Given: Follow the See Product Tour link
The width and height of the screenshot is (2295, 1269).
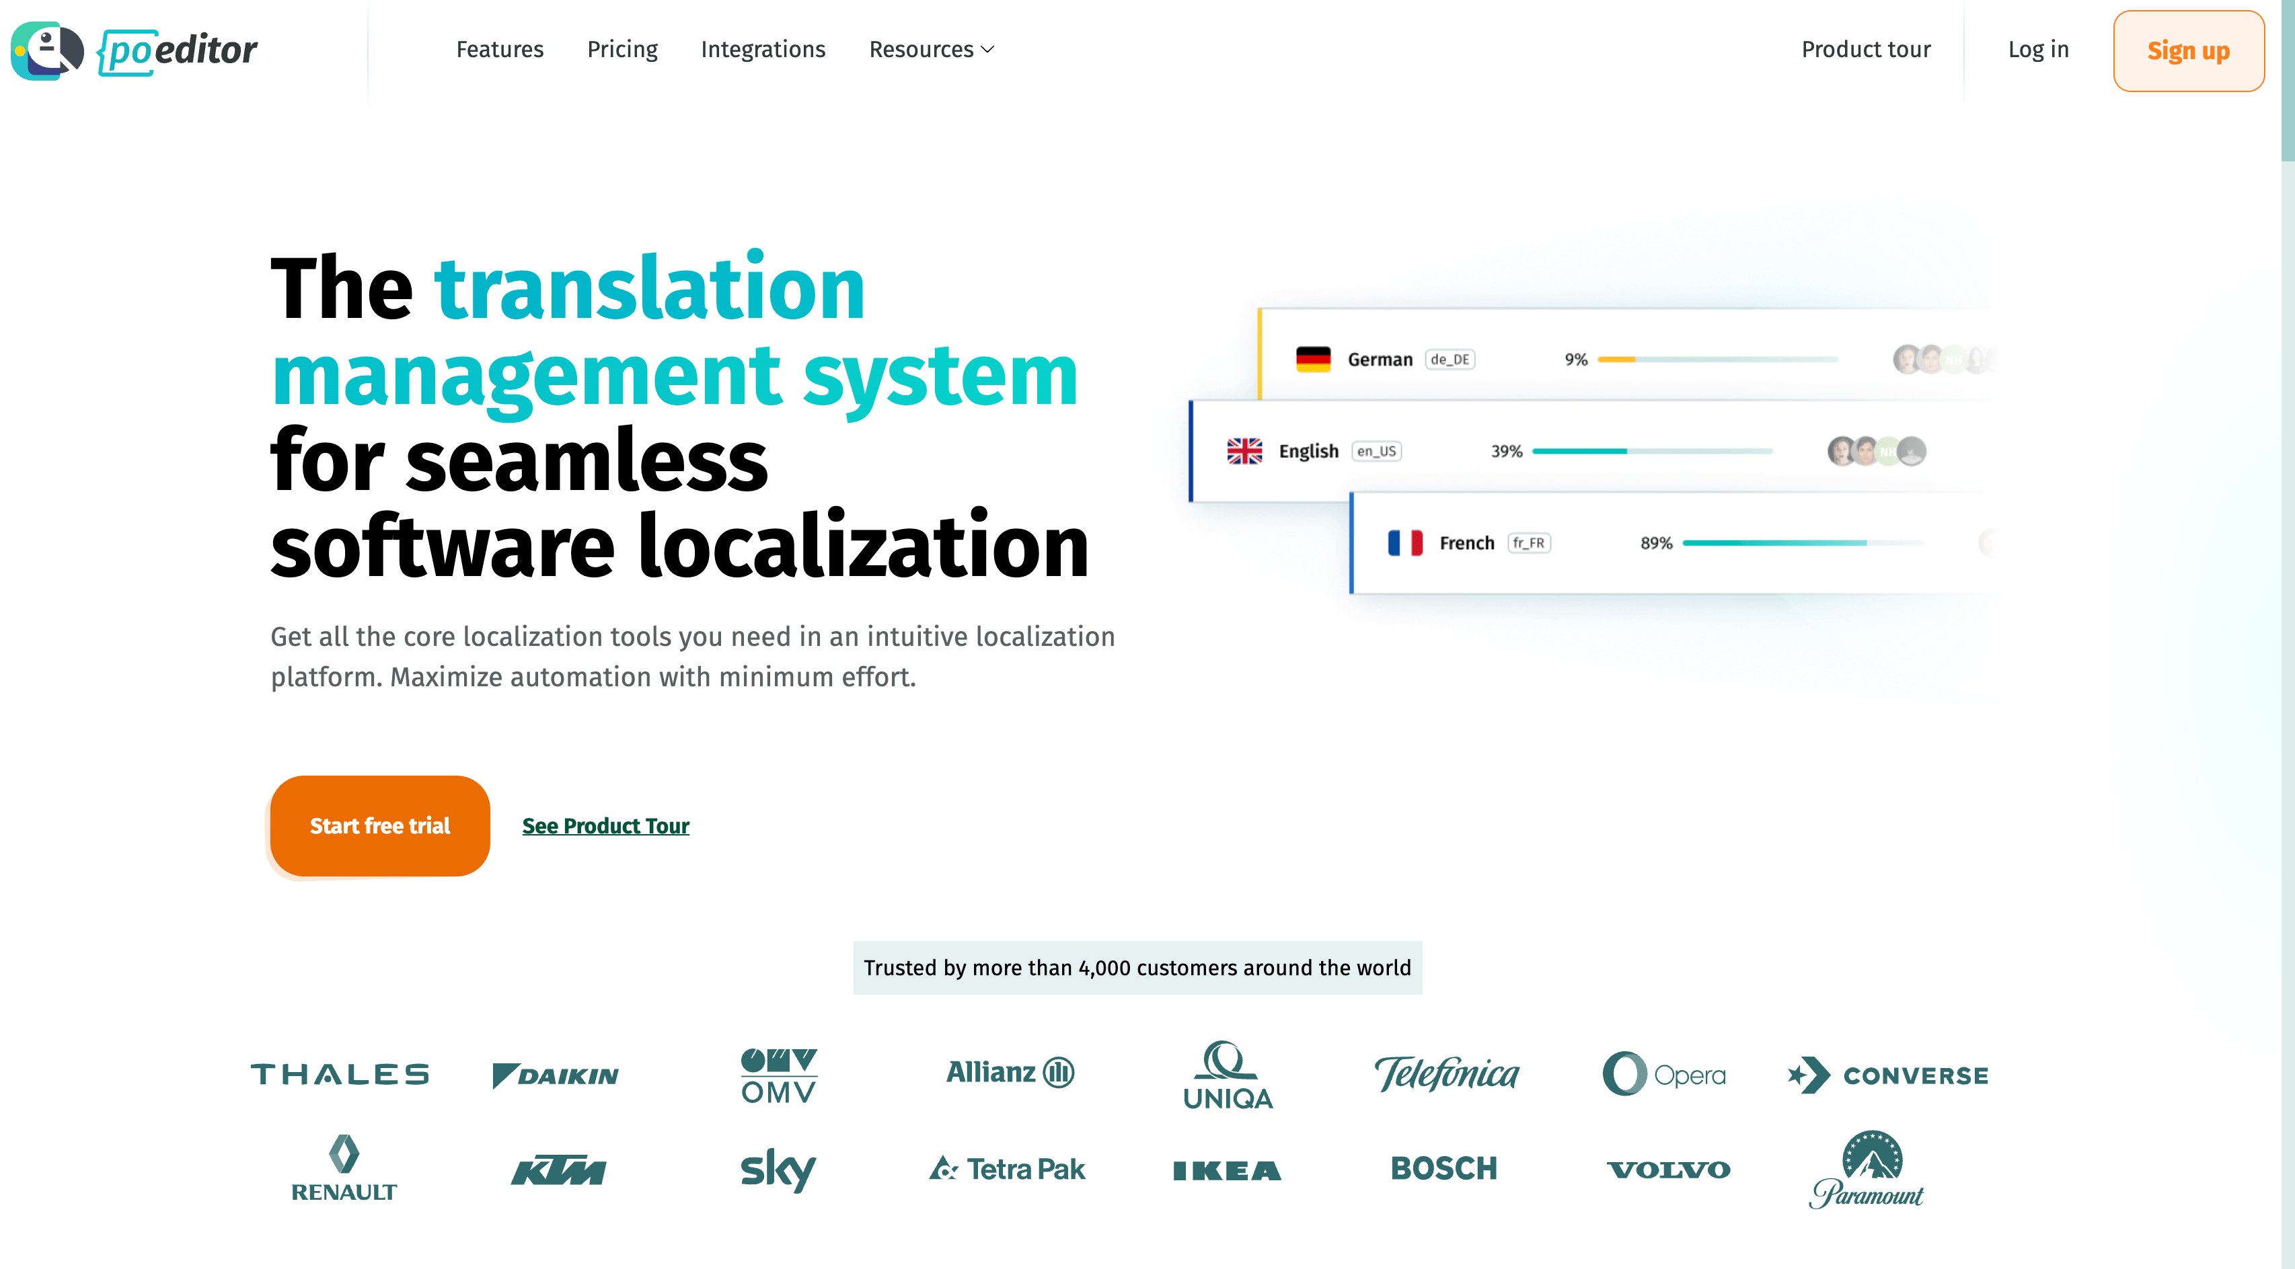Looking at the screenshot, I should tap(605, 825).
